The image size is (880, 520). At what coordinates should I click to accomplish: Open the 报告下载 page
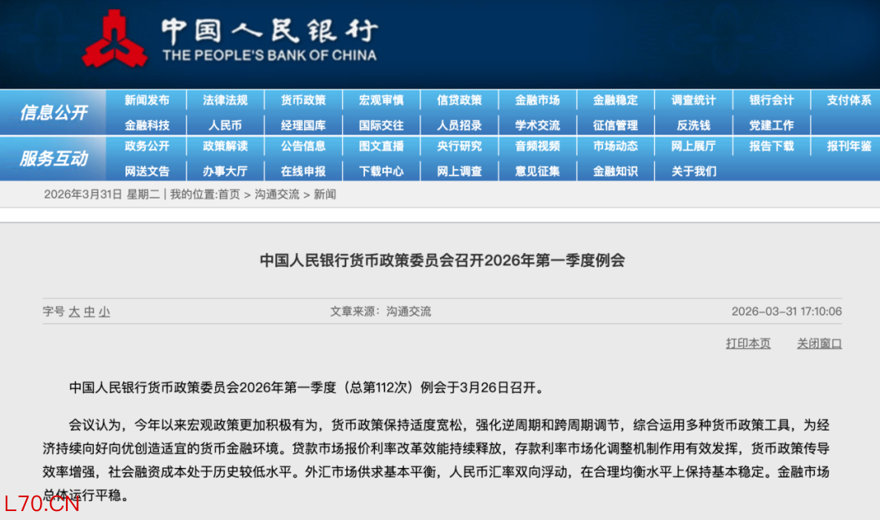tap(772, 146)
